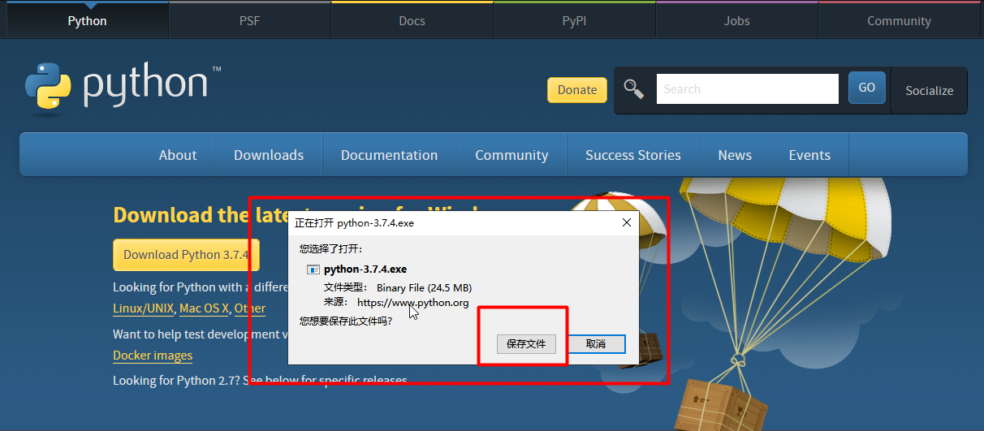The height and width of the screenshot is (431, 984).
Task: Open the Events menu
Action: click(x=809, y=155)
